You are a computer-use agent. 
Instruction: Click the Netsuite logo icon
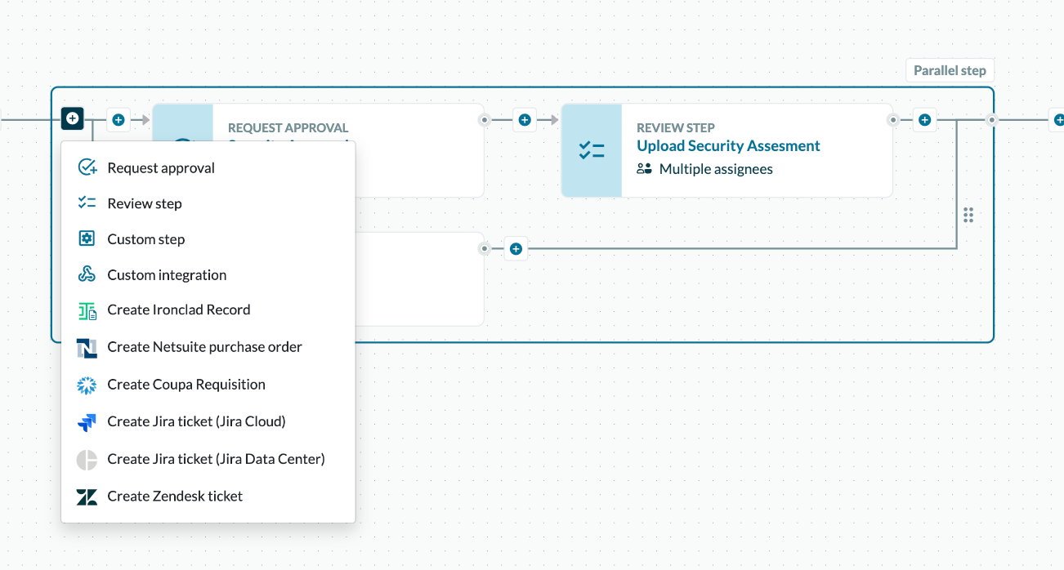coord(87,348)
